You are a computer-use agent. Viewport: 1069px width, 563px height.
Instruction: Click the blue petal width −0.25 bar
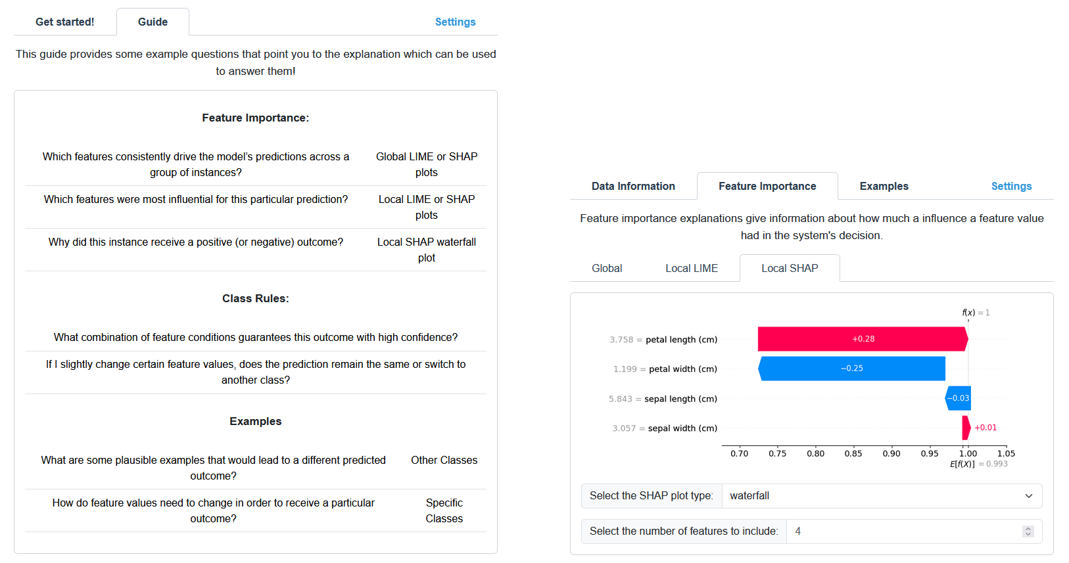852,369
